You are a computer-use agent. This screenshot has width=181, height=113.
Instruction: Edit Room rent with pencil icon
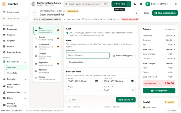point(174,36)
